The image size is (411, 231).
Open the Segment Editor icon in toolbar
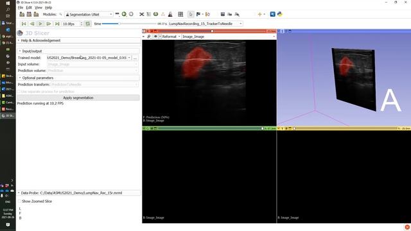click(162, 14)
